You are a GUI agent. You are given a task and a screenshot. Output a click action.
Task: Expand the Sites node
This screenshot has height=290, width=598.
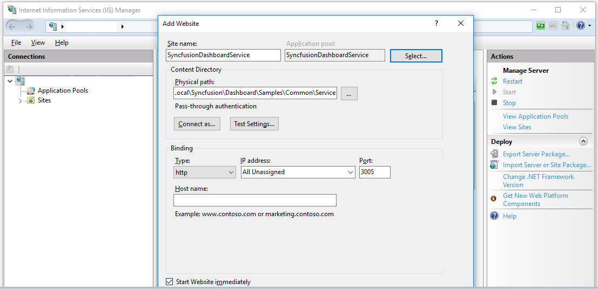click(21, 101)
